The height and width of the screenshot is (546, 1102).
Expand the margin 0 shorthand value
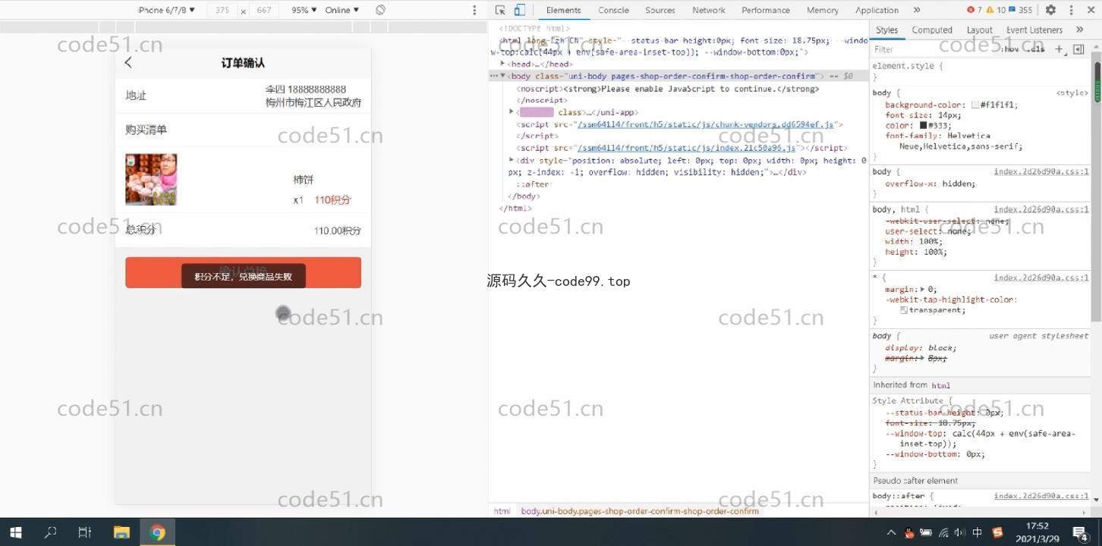[x=923, y=289]
